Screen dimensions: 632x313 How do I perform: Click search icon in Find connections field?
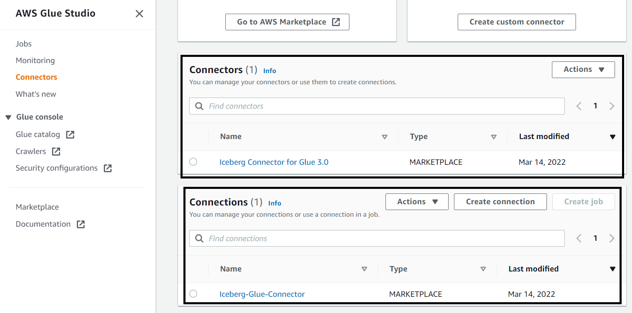[x=199, y=239]
